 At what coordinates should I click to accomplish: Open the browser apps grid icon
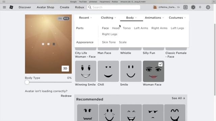[x=4, y=2]
